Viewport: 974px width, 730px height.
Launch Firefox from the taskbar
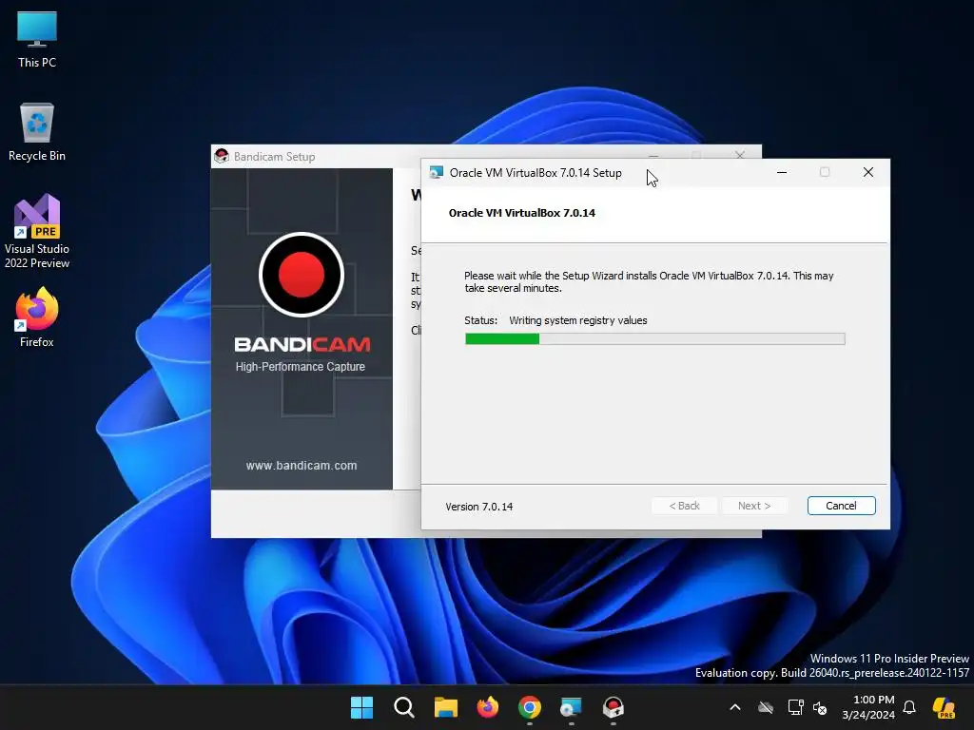[488, 707]
